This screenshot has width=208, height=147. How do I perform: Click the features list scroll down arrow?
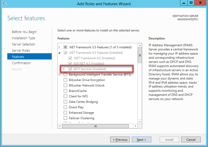click(x=140, y=122)
